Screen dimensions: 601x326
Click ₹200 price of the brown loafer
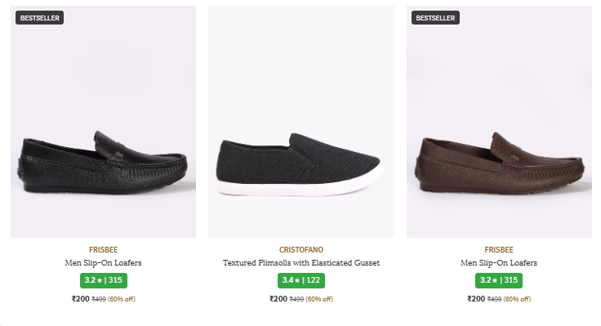[x=476, y=299]
